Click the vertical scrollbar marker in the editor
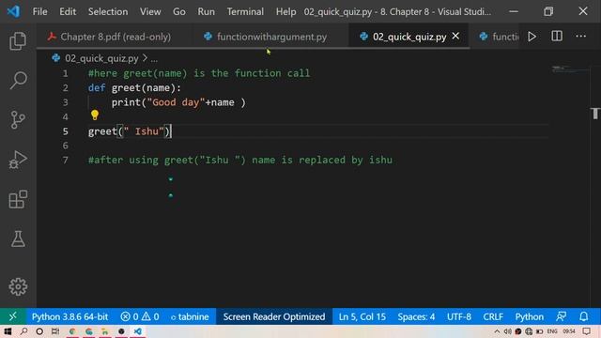This screenshot has width=601, height=338. tap(594, 114)
